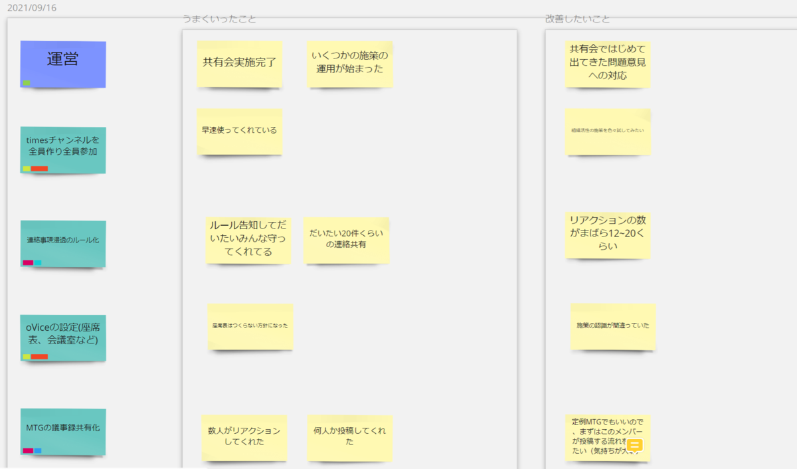Select the date label 2021/09/16
797x469 pixels.
click(x=33, y=7)
